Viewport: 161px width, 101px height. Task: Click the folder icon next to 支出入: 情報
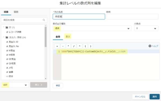(x=7, y=37)
